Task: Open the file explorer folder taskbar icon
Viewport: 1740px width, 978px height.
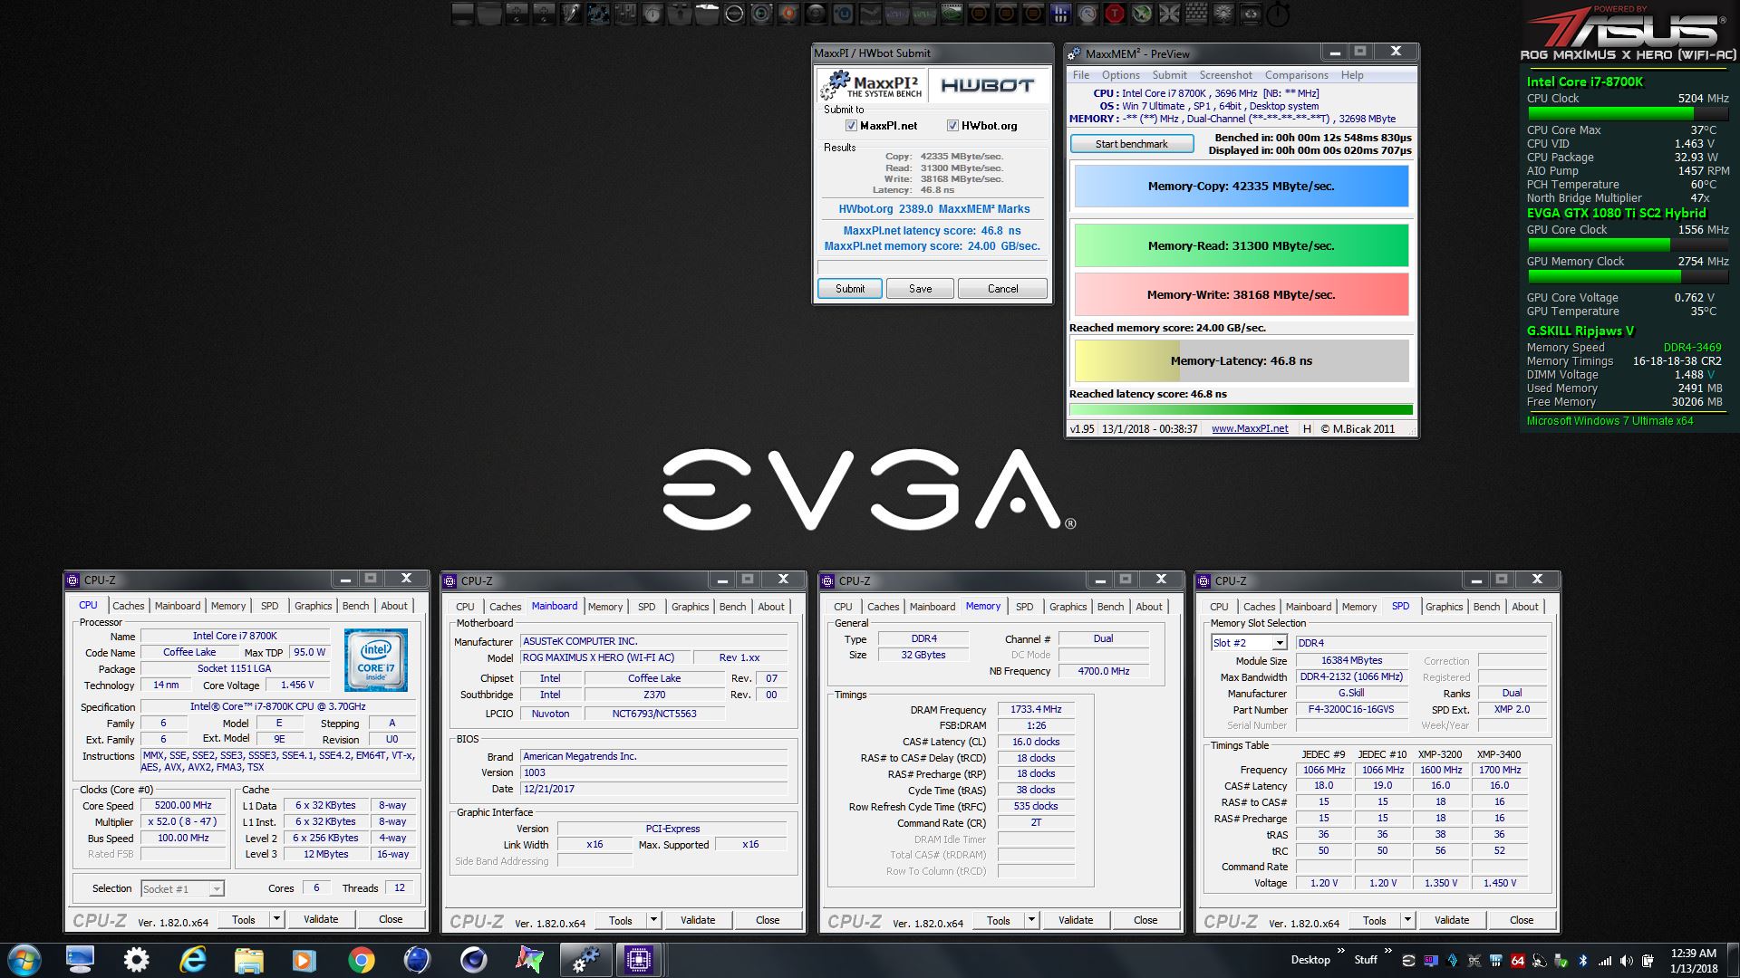Action: tap(248, 959)
